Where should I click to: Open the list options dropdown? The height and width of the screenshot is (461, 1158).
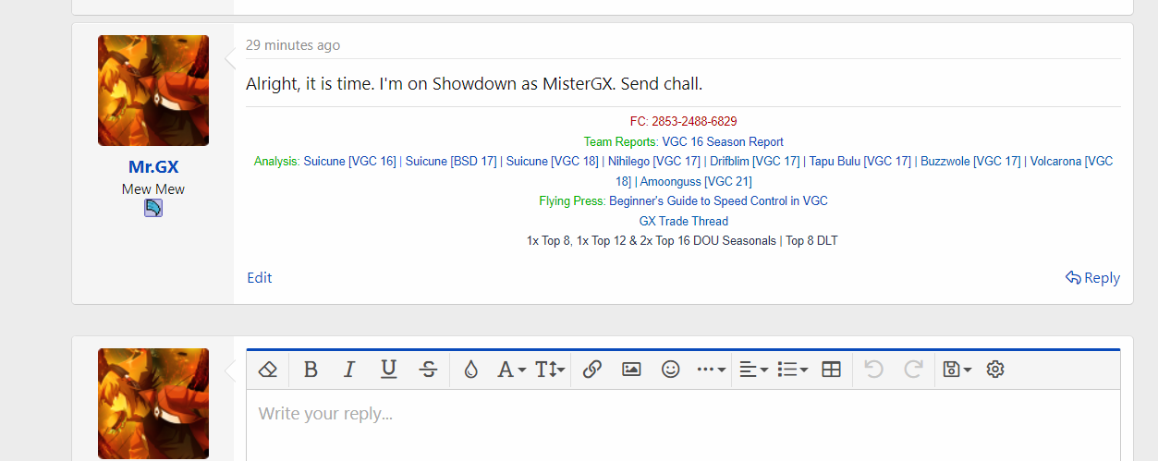pyautogui.click(x=792, y=370)
